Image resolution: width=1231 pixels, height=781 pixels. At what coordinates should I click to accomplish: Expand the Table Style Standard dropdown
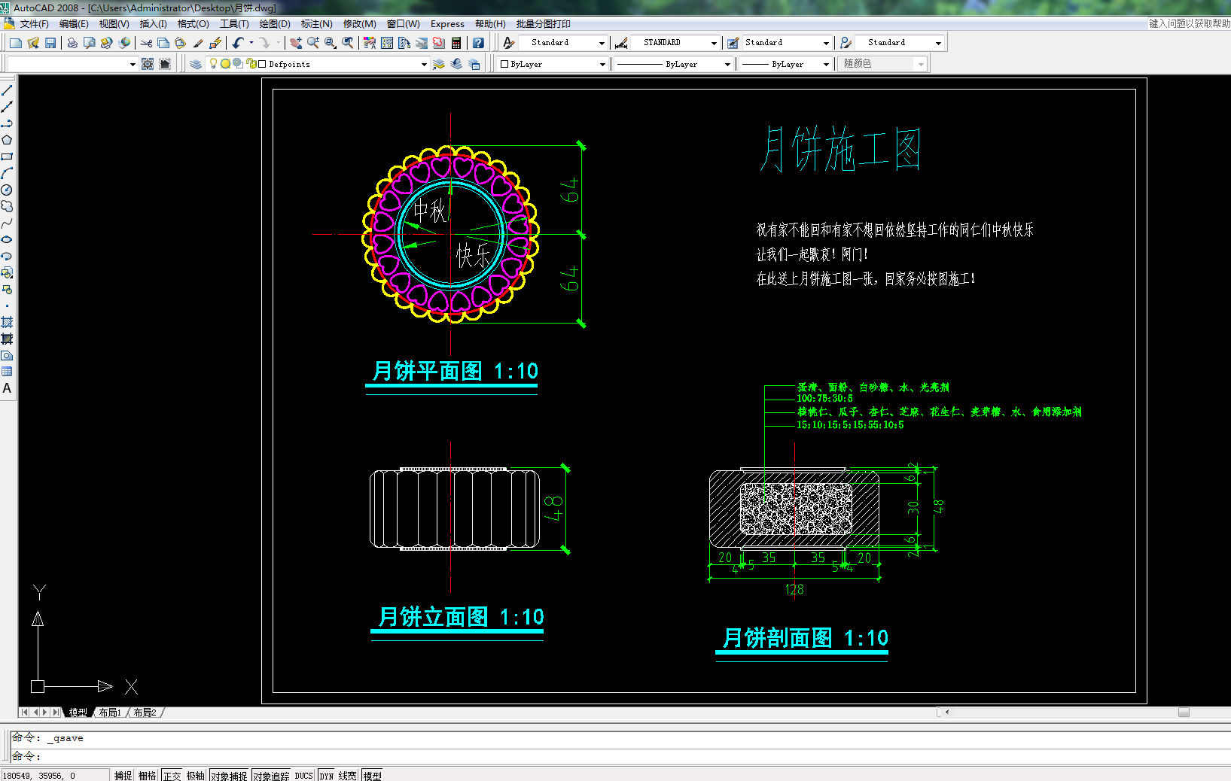click(826, 43)
